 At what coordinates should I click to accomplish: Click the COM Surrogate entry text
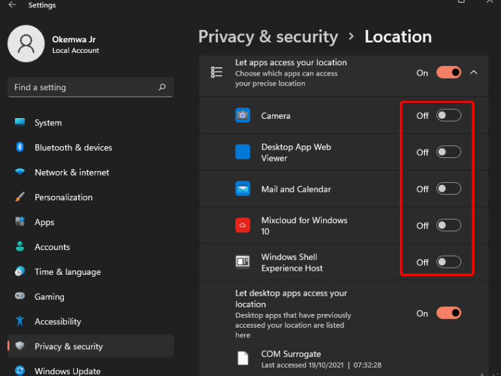click(x=291, y=354)
